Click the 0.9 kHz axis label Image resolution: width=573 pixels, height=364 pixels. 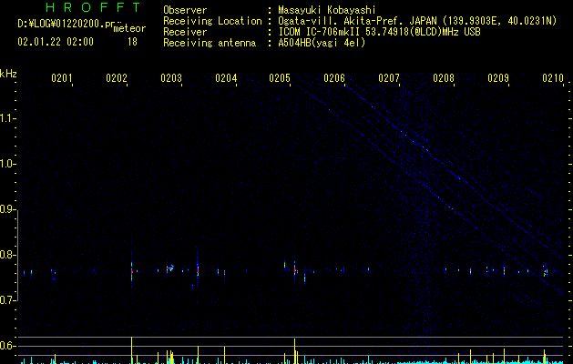(7, 209)
